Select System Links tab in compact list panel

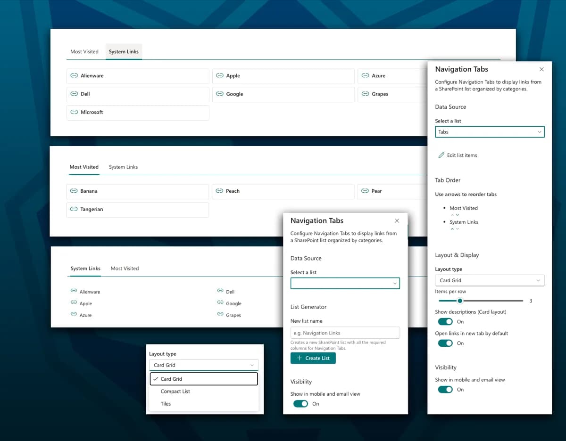(85, 269)
